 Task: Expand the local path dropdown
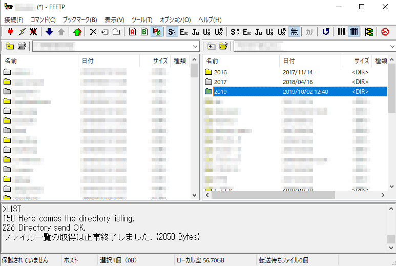tap(195, 47)
